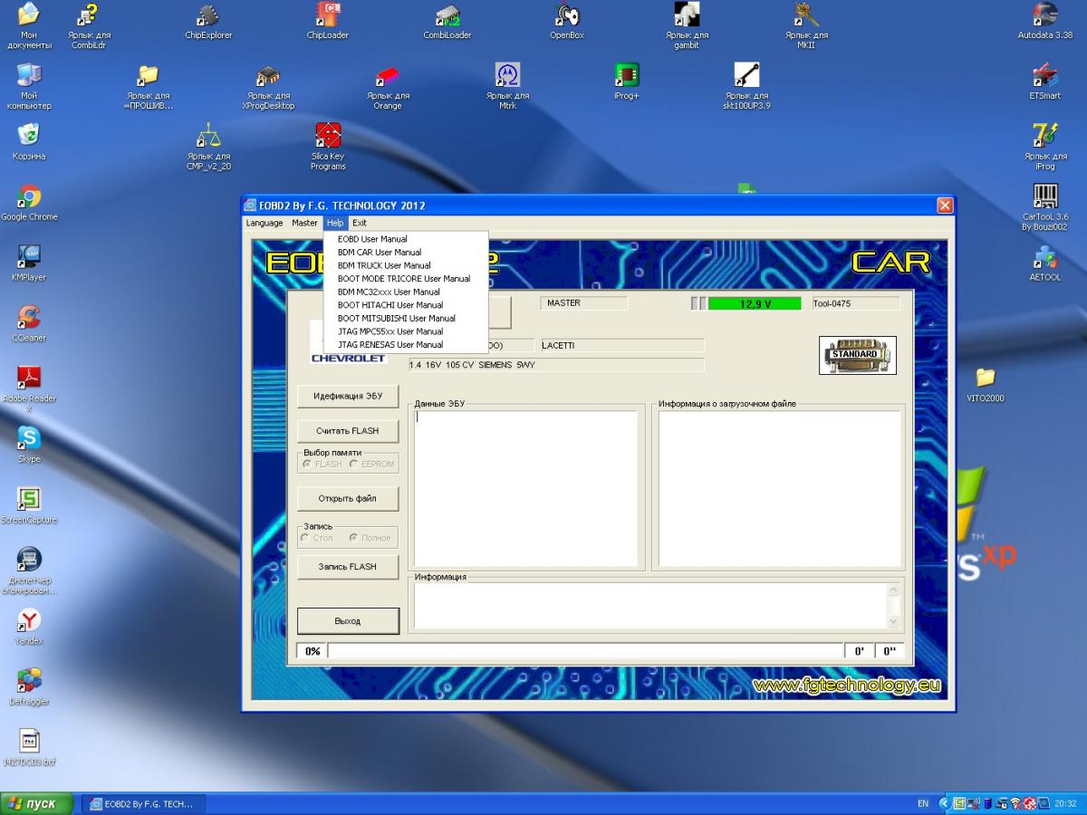This screenshot has width=1087, height=815.
Task: Click Открыть файл button
Action: pyautogui.click(x=348, y=498)
